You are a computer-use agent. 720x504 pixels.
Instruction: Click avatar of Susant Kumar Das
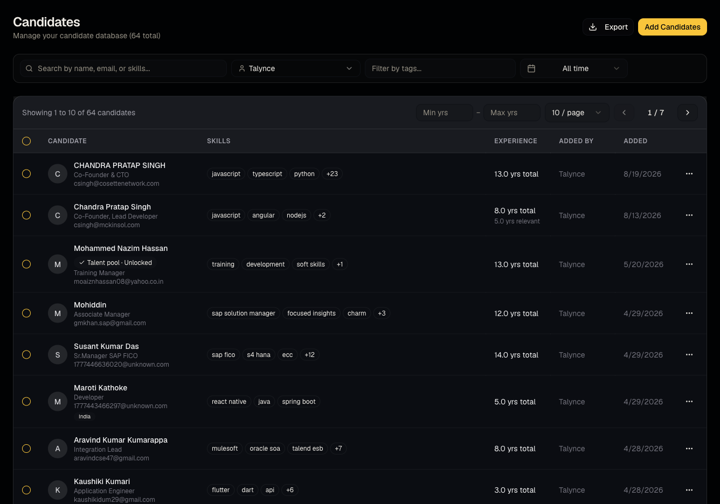coord(58,355)
